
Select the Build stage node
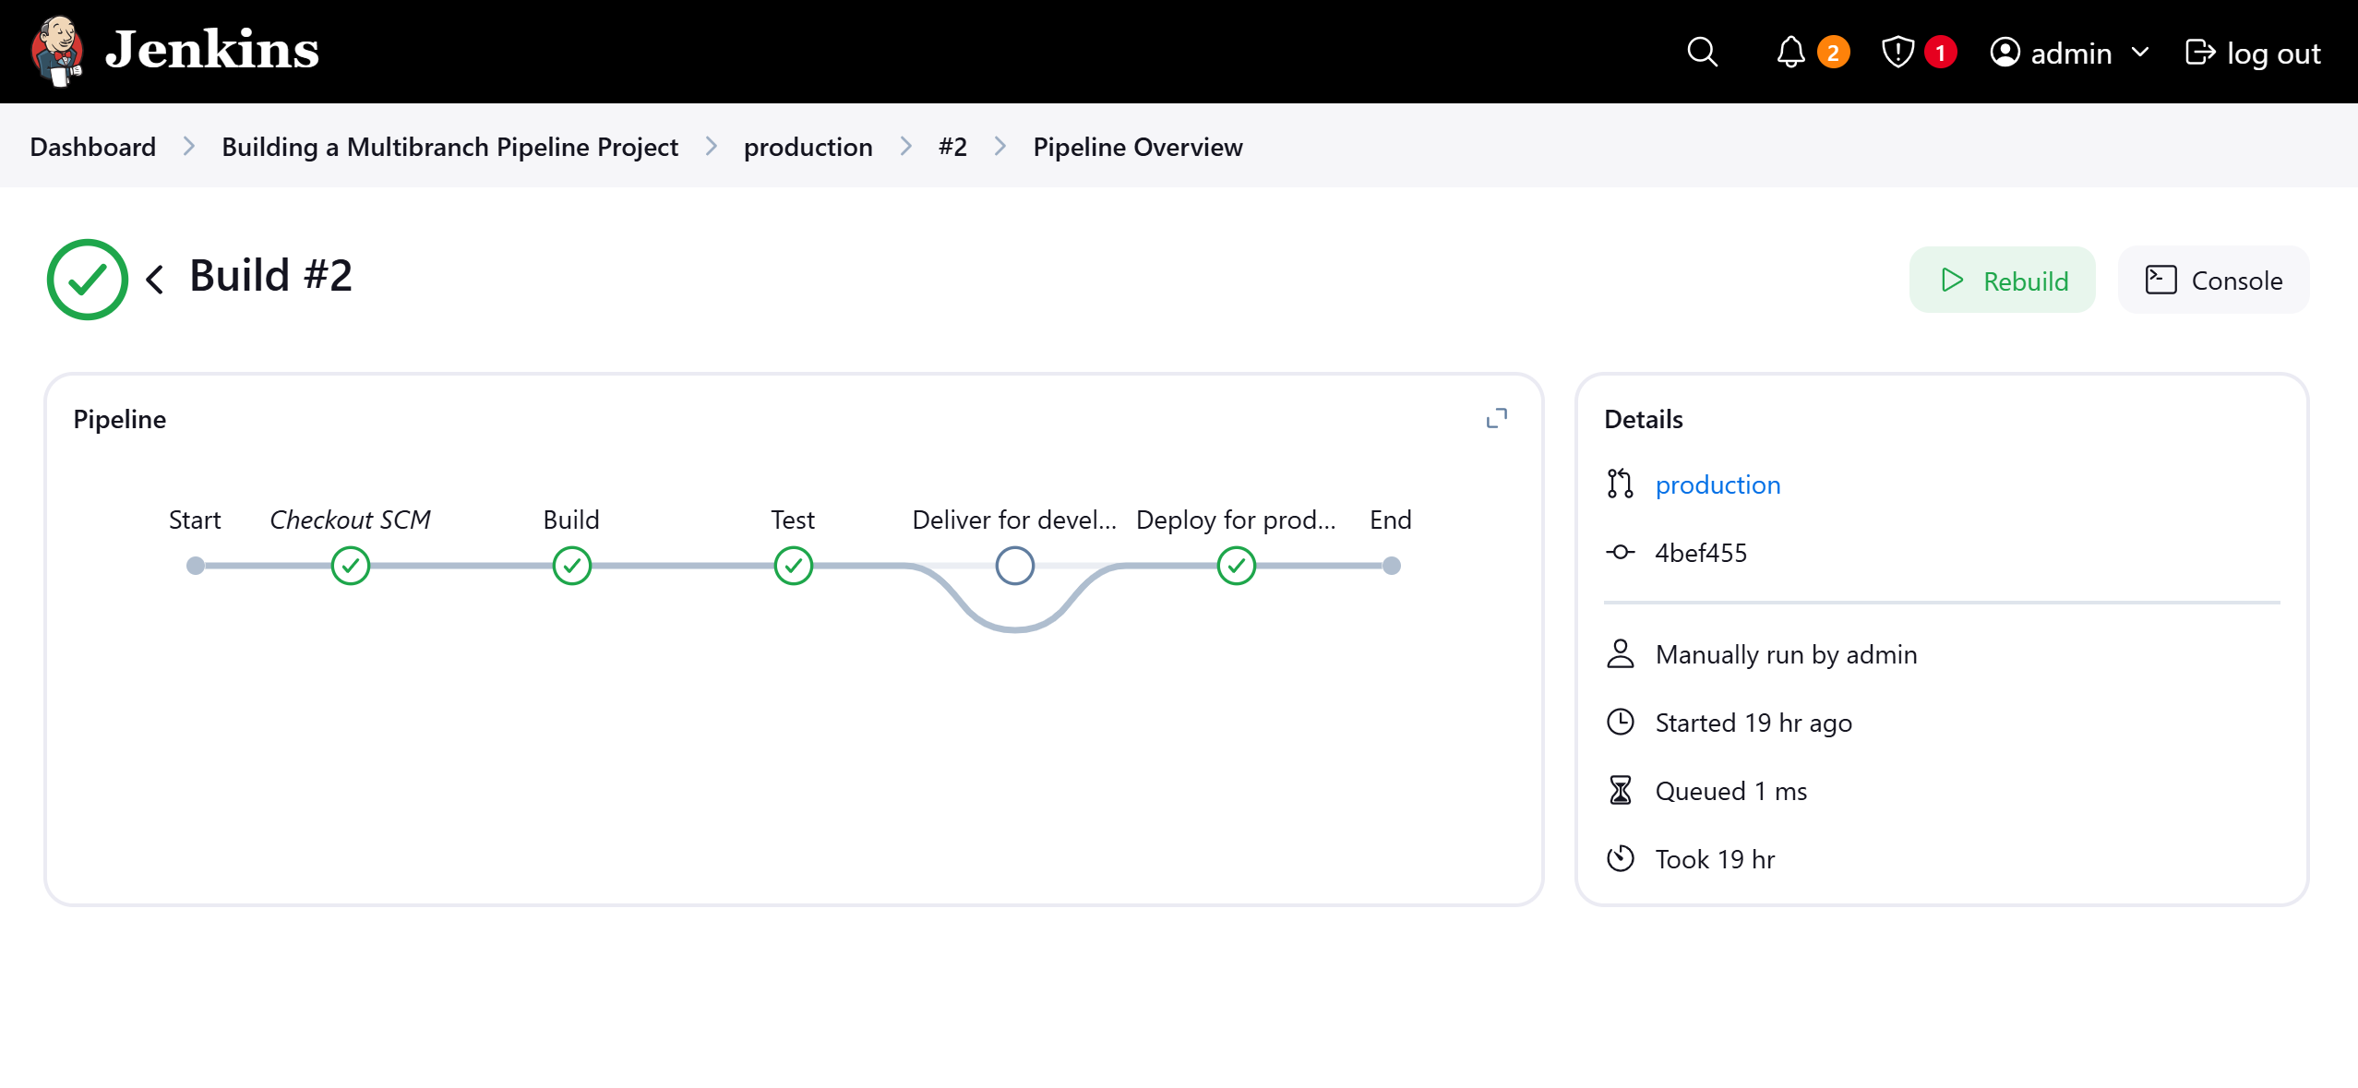tap(572, 566)
